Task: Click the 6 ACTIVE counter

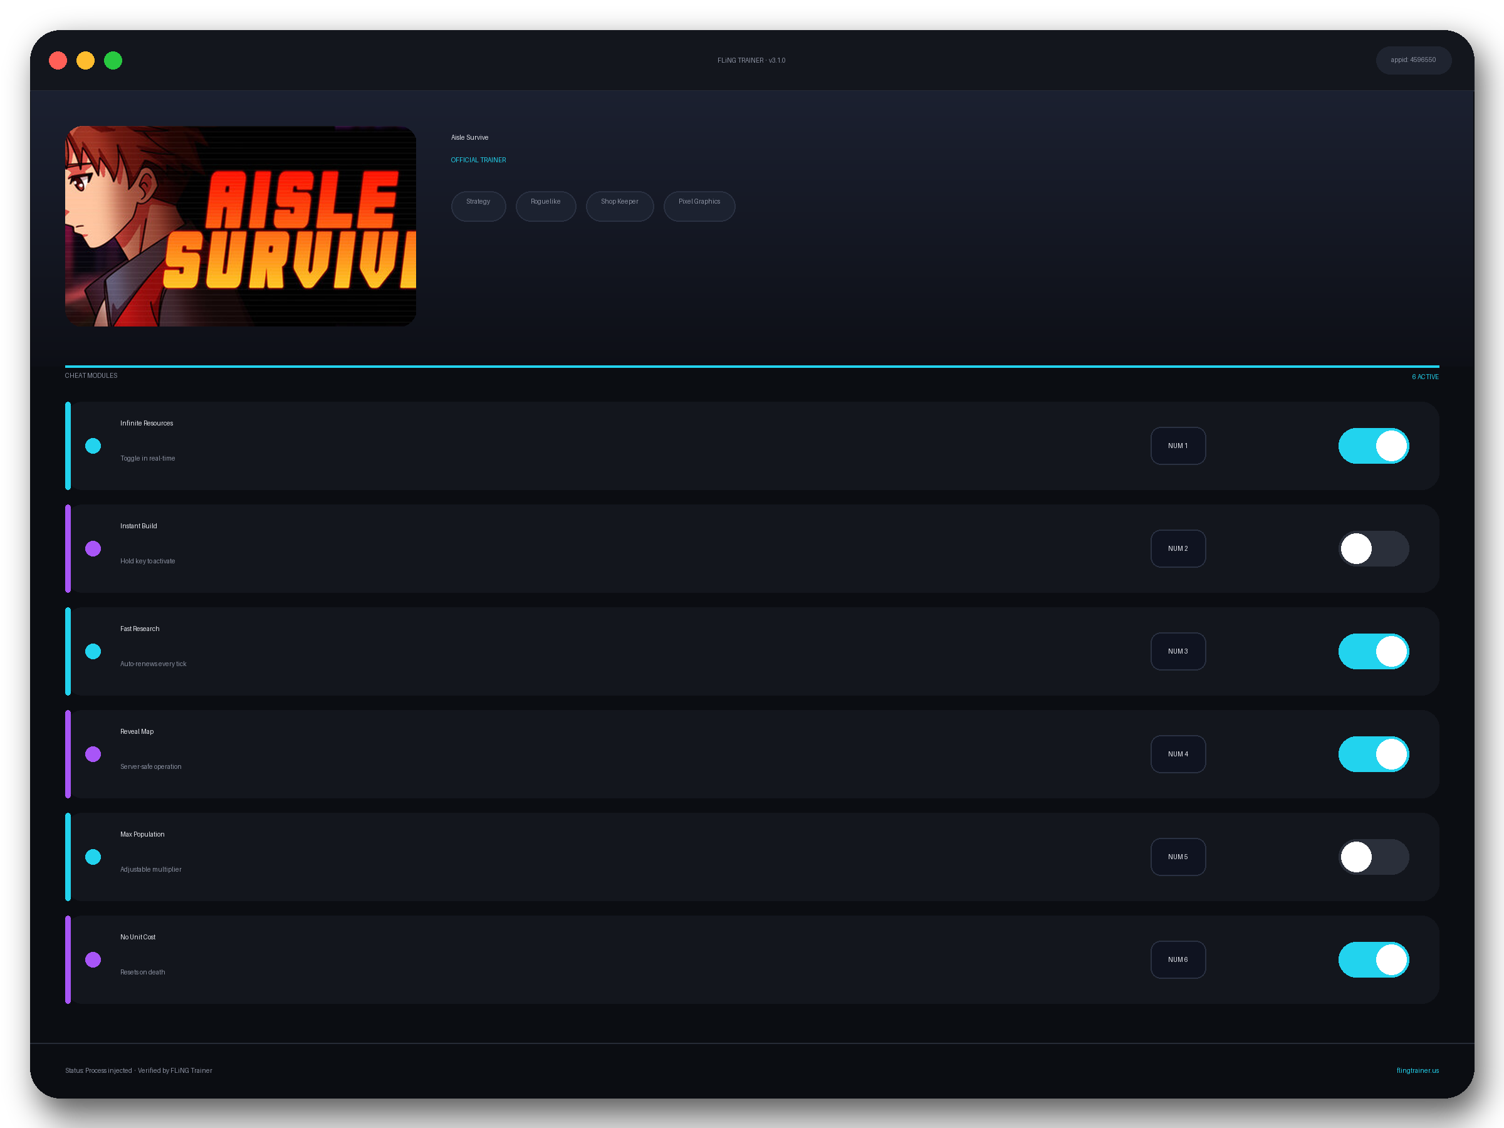Action: (1424, 377)
